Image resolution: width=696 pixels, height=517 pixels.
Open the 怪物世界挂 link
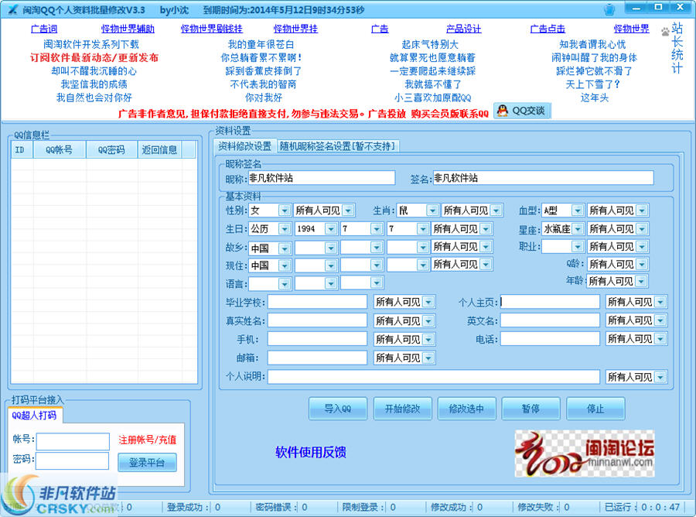coord(295,29)
